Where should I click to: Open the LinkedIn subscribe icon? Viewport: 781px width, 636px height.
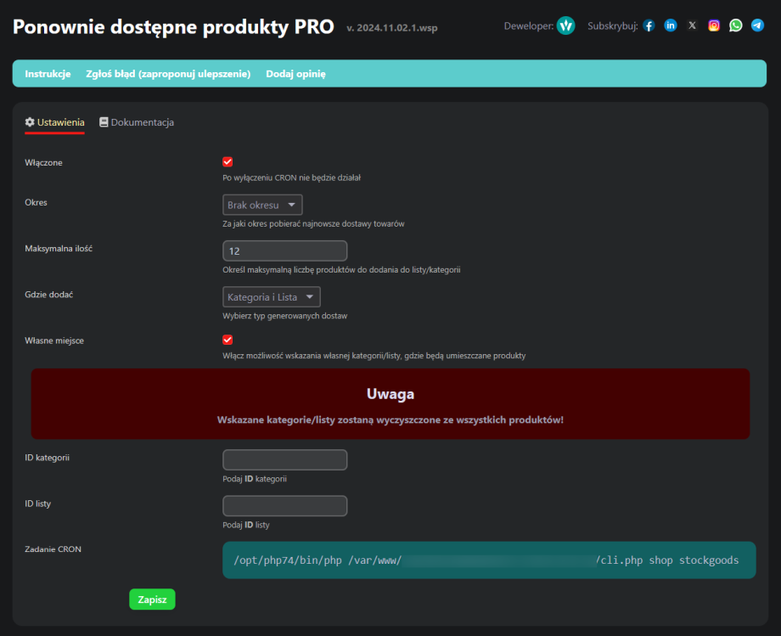coord(671,25)
